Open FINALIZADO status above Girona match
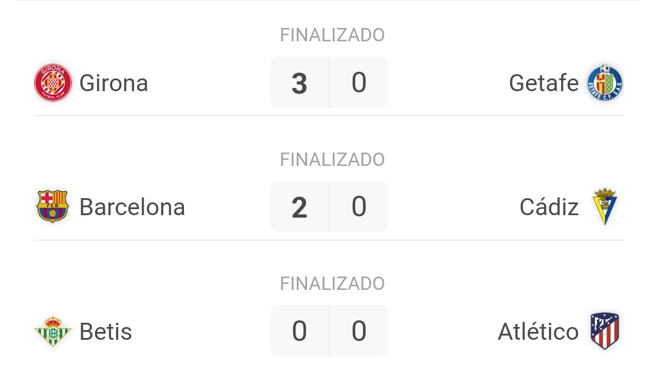The image size is (658, 372). tap(333, 35)
